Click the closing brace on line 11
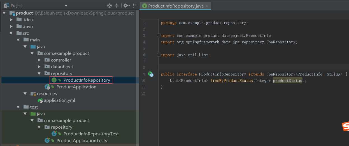Screen dimensions: 349x146 click(162, 87)
